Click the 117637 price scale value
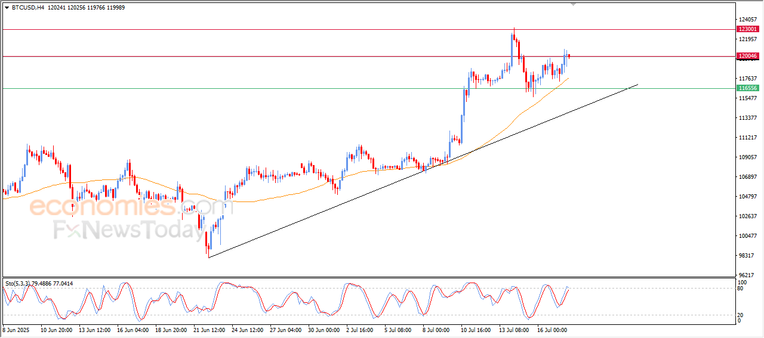This screenshot has height=338, width=764. 749,79
